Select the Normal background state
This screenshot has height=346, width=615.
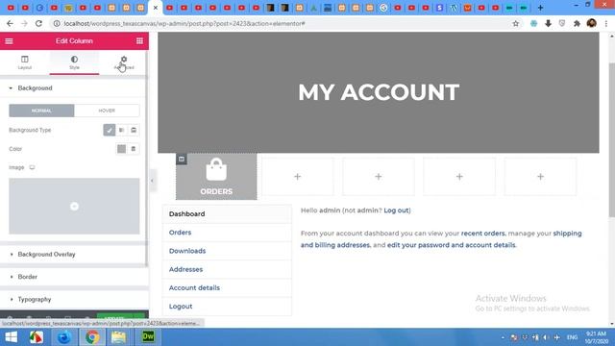pos(41,111)
